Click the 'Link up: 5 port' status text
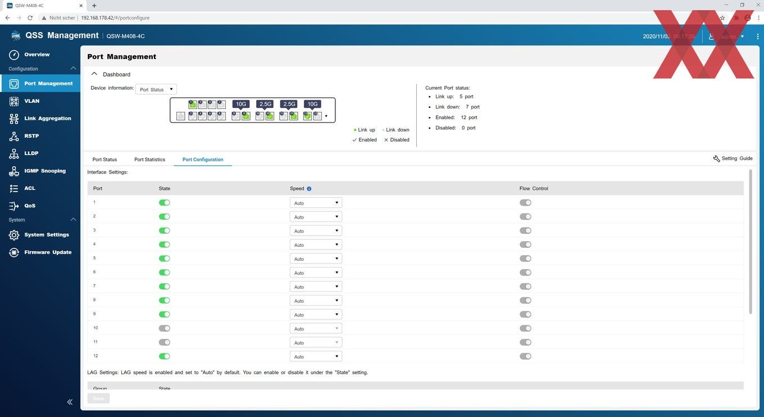Screen dimensions: 764x417 (454, 97)
